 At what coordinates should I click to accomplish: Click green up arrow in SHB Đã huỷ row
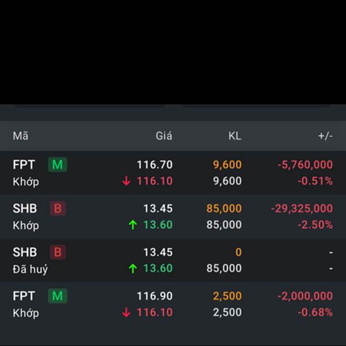(133, 269)
